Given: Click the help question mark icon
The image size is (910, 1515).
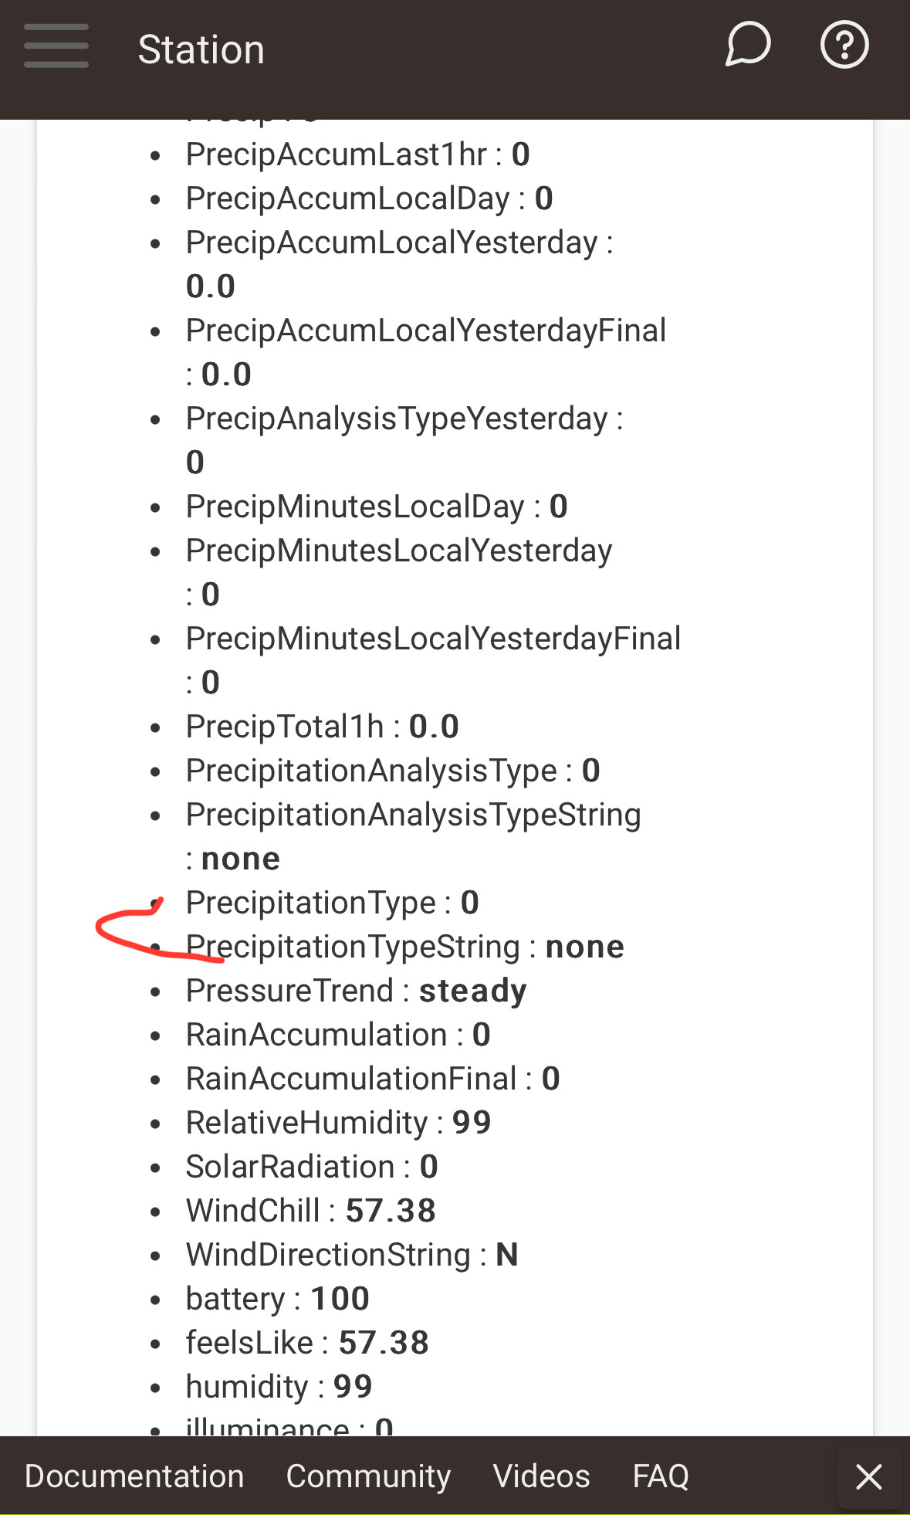Looking at the screenshot, I should [844, 46].
